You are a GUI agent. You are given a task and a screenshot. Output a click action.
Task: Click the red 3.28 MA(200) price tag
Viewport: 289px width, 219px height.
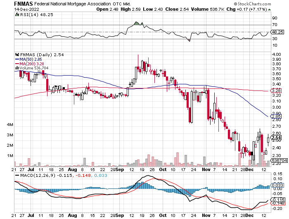pos(276,90)
